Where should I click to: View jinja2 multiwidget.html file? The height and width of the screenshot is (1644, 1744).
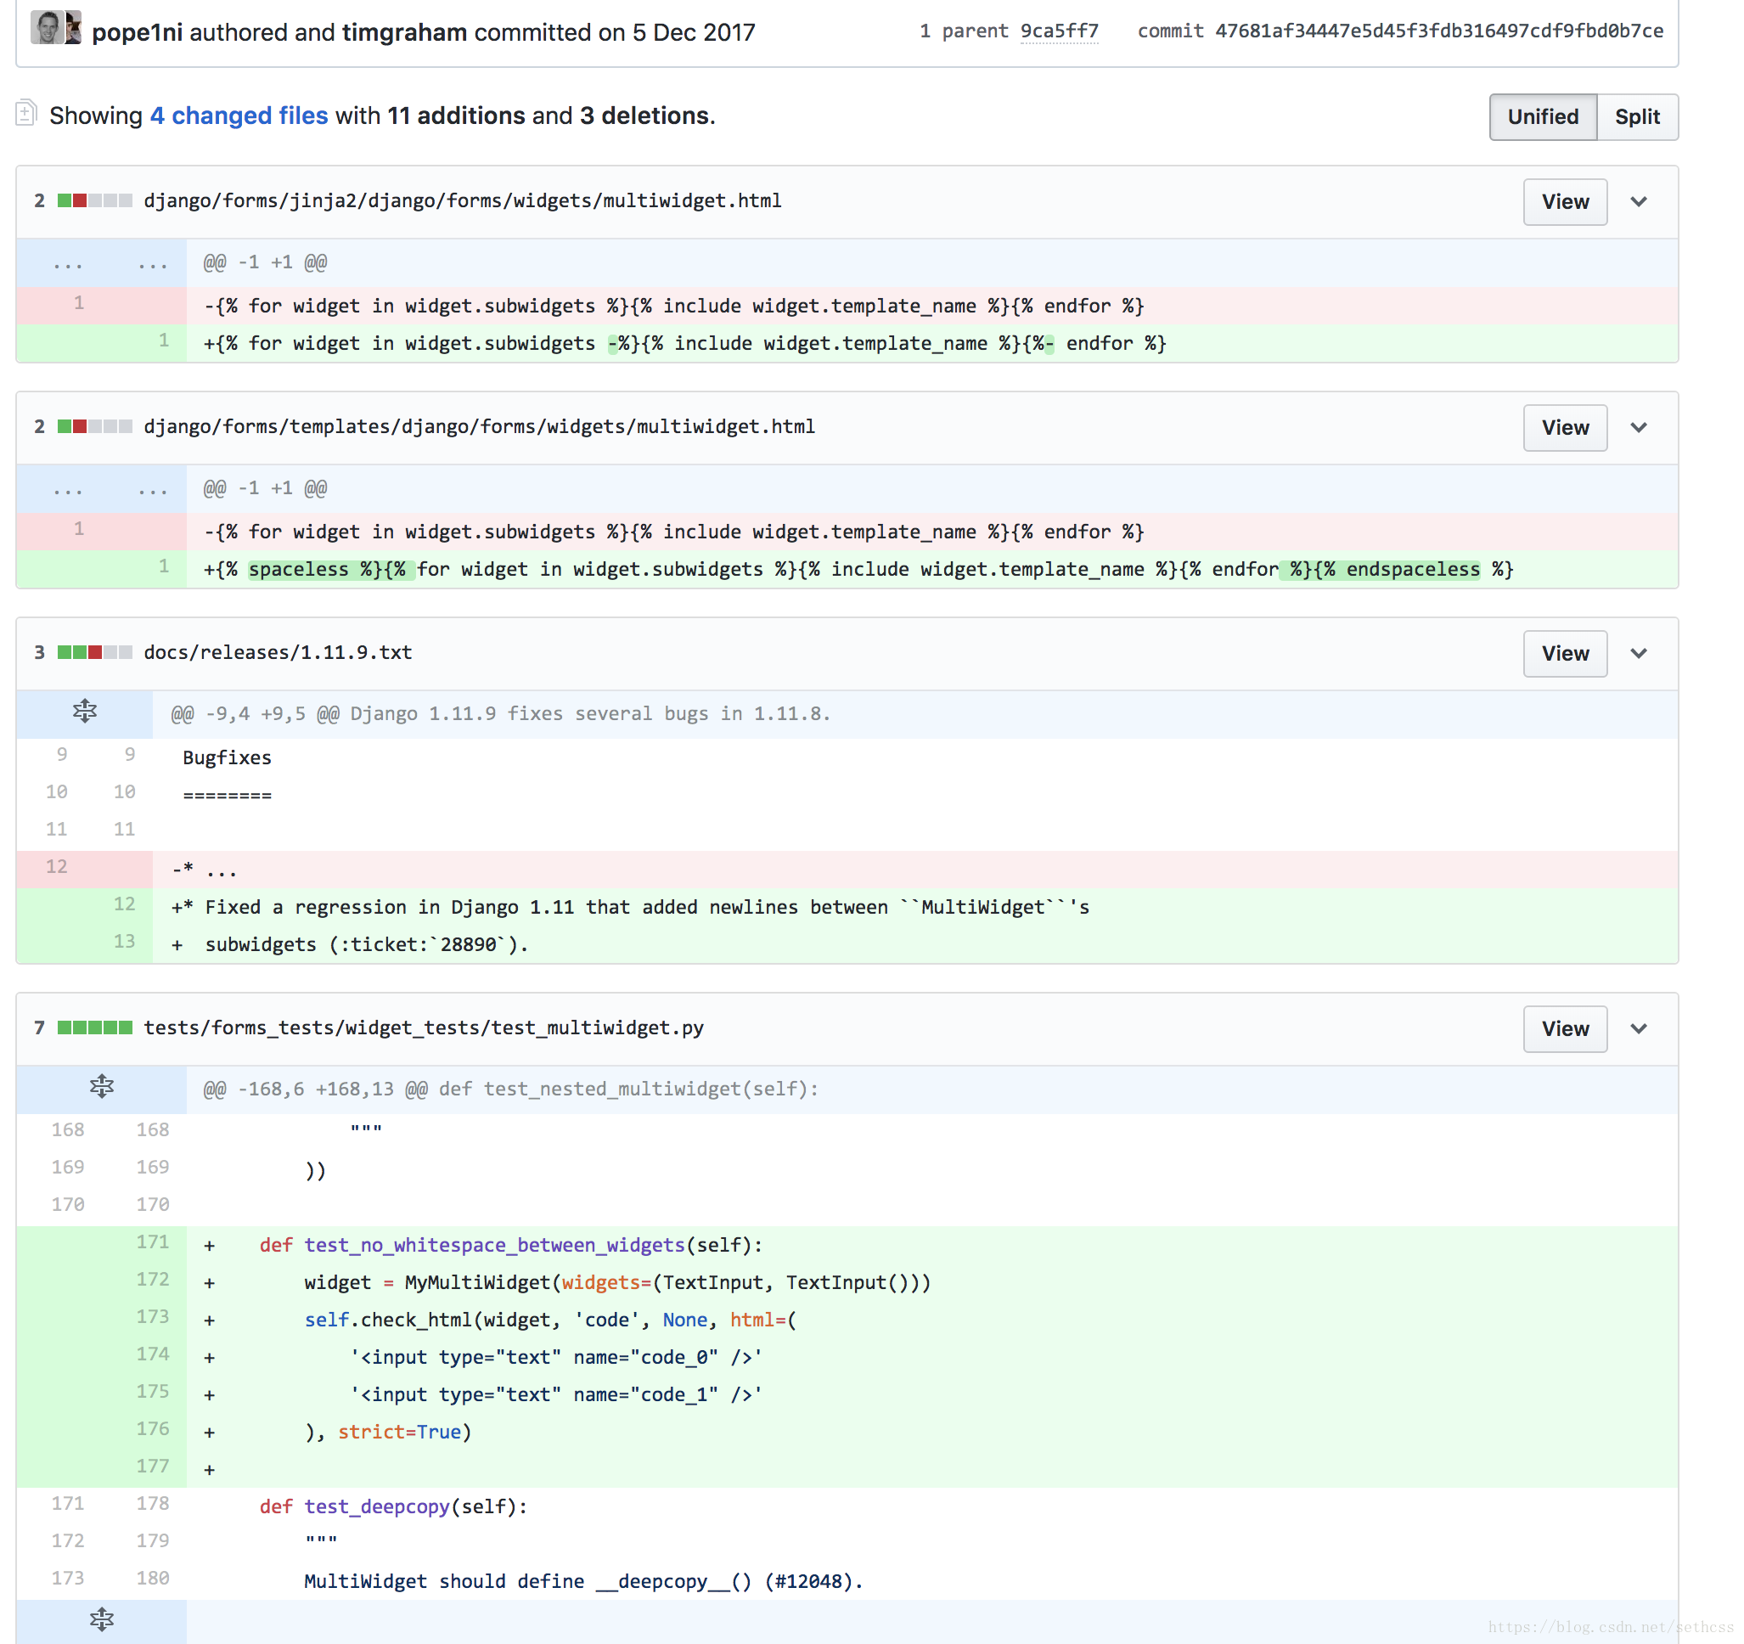click(x=1565, y=202)
